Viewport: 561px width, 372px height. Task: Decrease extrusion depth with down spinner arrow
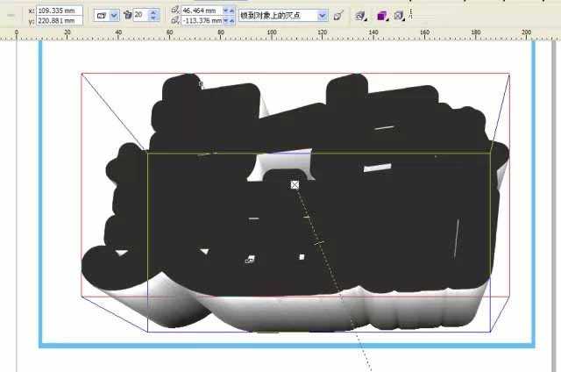(154, 18)
